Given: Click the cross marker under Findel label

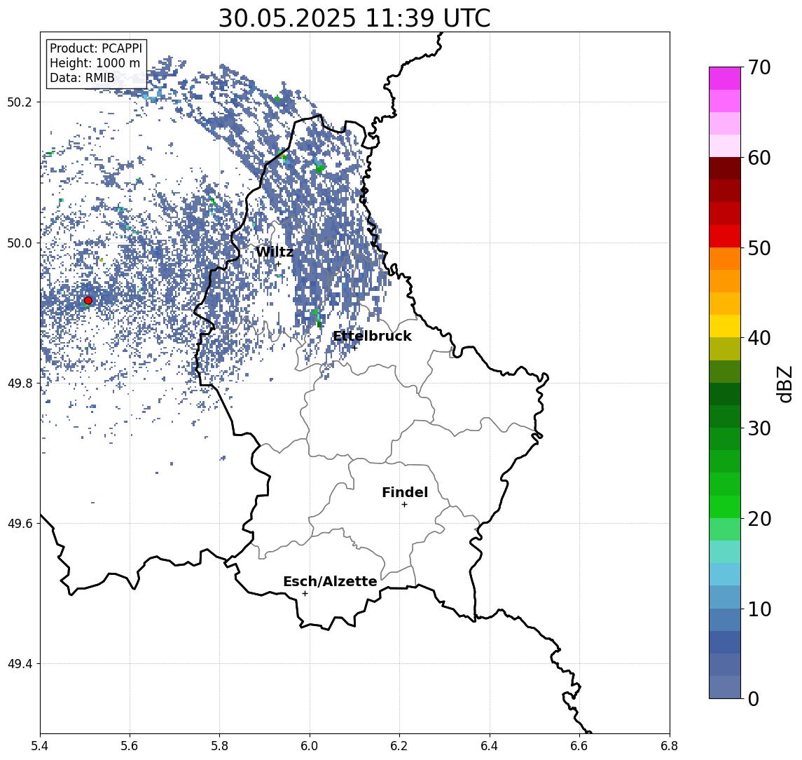Looking at the screenshot, I should coord(404,505).
